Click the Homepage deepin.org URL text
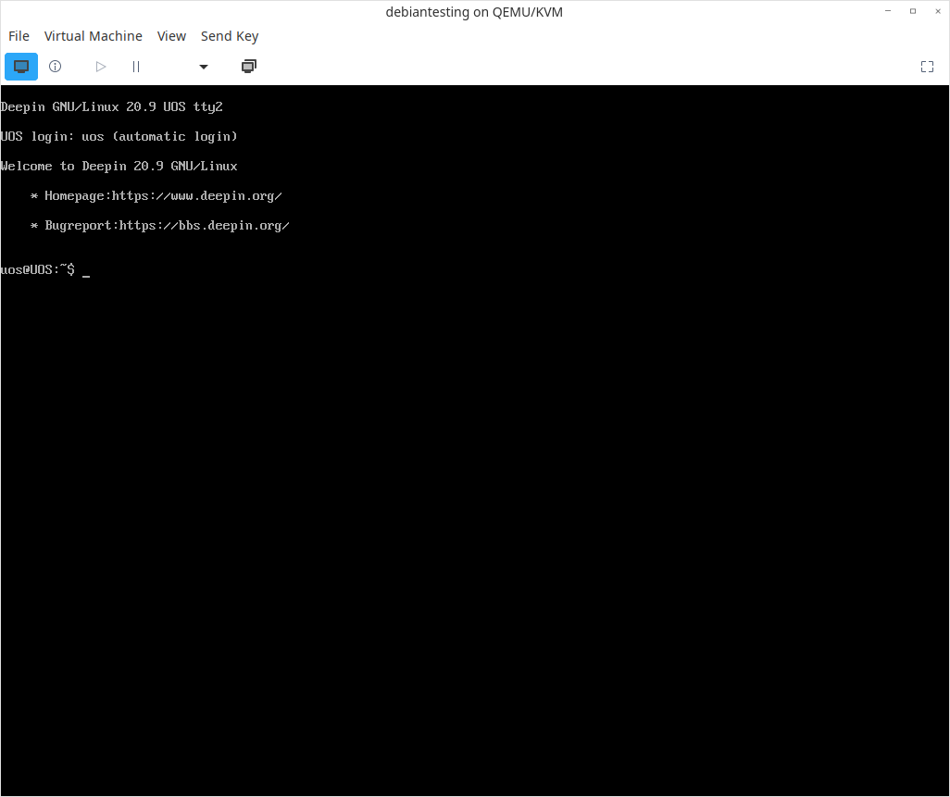The height and width of the screenshot is (797, 950). 197,196
